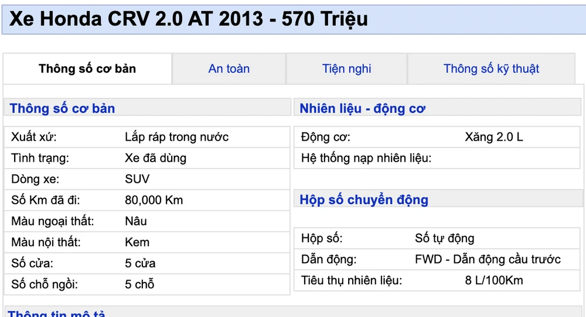
Task: Click the 5 chỗ seat count value
Action: (139, 285)
